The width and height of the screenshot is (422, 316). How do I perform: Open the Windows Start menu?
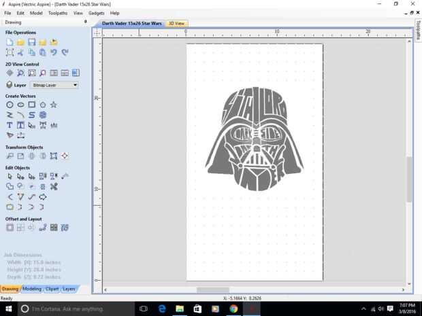click(x=9, y=309)
